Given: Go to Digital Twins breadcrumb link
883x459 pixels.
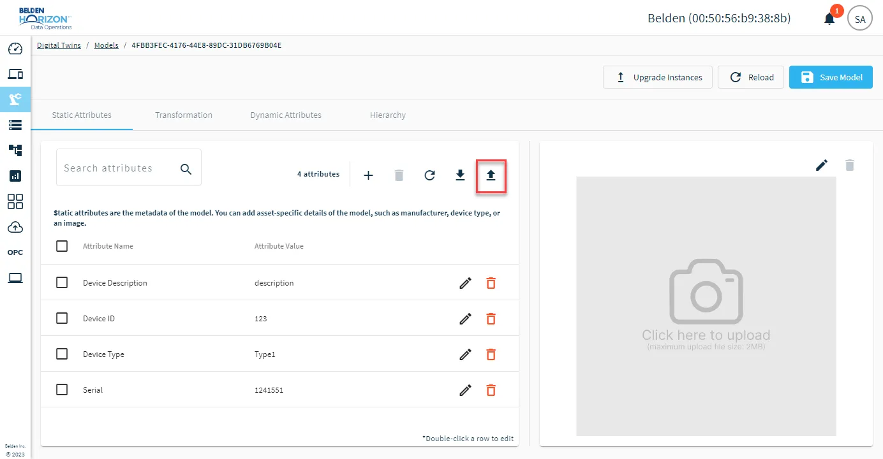Looking at the screenshot, I should point(59,45).
